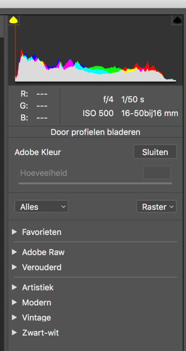Toggle the highlight clipping warning triangle
Viewport: 186px width, 351px height.
click(177, 20)
